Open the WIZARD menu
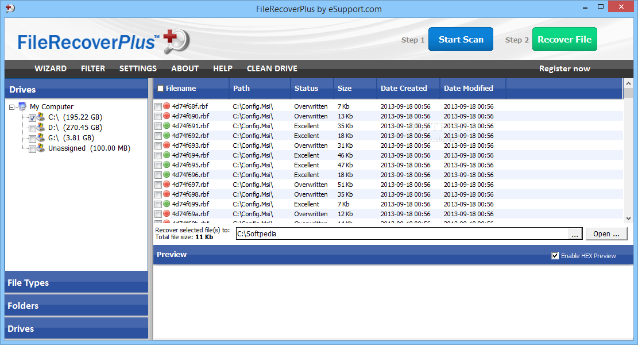 [x=51, y=68]
